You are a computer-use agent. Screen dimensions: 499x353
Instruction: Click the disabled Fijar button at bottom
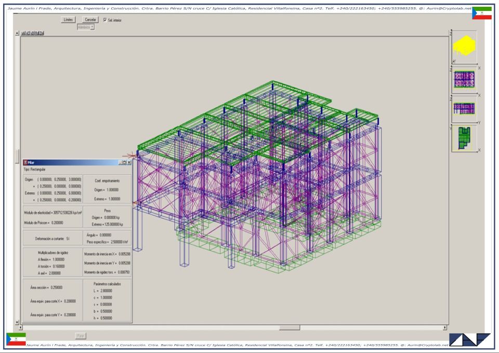(81, 336)
